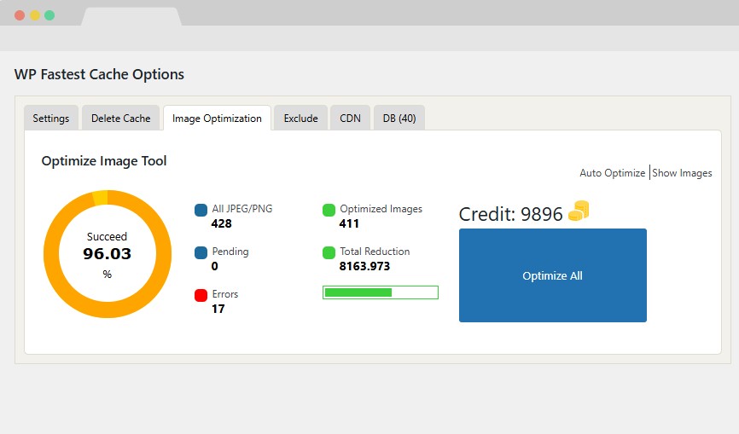Image resolution: width=739 pixels, height=434 pixels.
Task: Go to the CDN tab
Action: (x=350, y=118)
